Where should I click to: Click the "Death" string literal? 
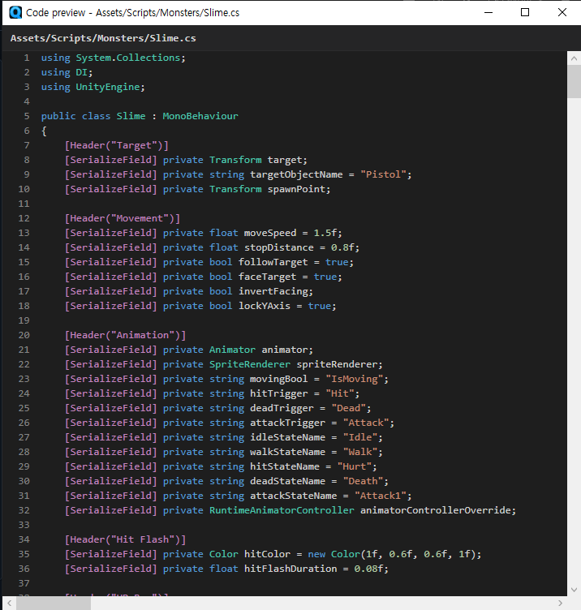click(363, 481)
